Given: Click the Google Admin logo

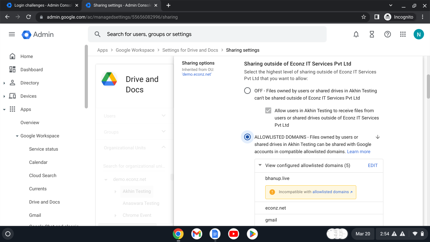Looking at the screenshot, I should (x=38, y=34).
